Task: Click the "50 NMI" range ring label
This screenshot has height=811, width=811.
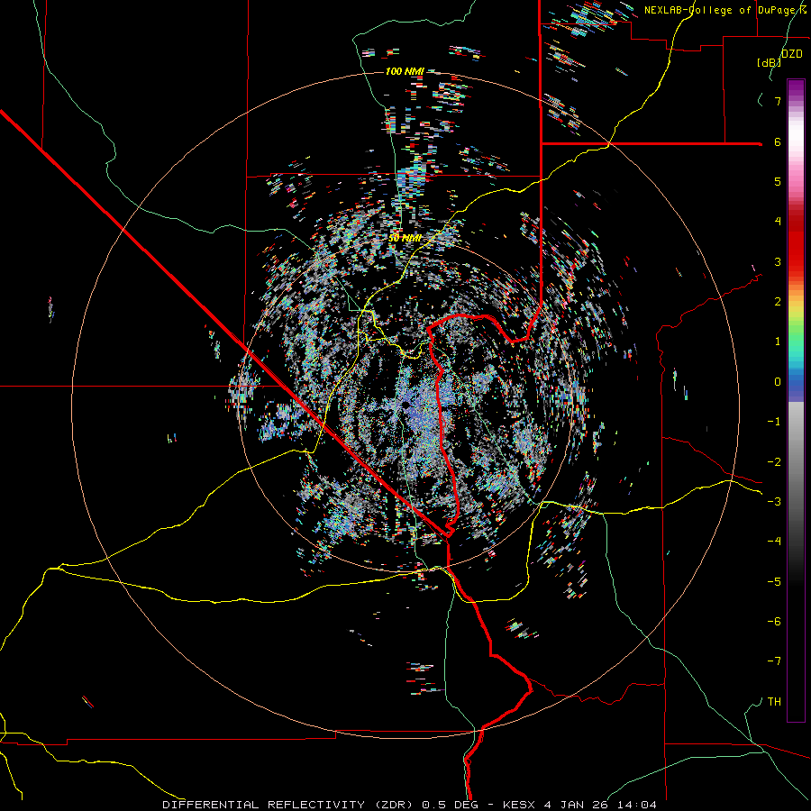Action: pos(405,239)
